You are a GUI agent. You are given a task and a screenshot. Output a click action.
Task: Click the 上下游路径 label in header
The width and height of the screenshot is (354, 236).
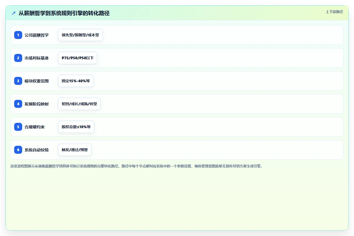[x=334, y=12]
